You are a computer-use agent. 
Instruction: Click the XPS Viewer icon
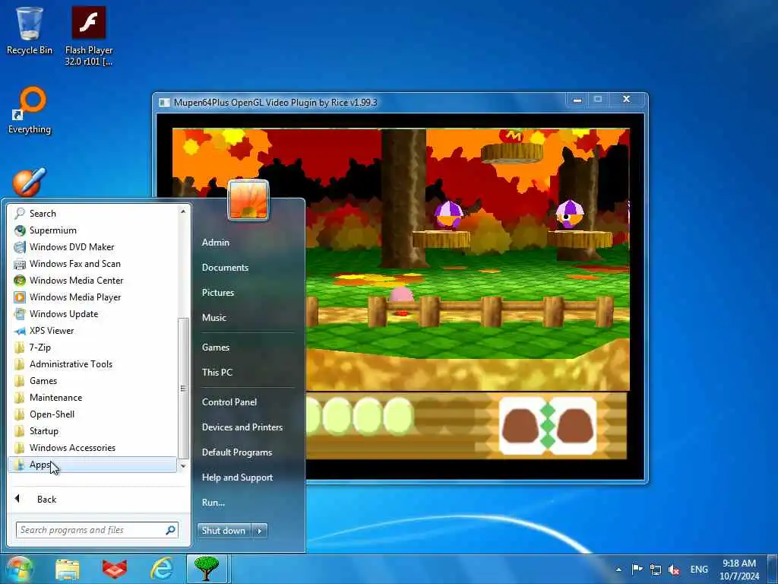[20, 331]
